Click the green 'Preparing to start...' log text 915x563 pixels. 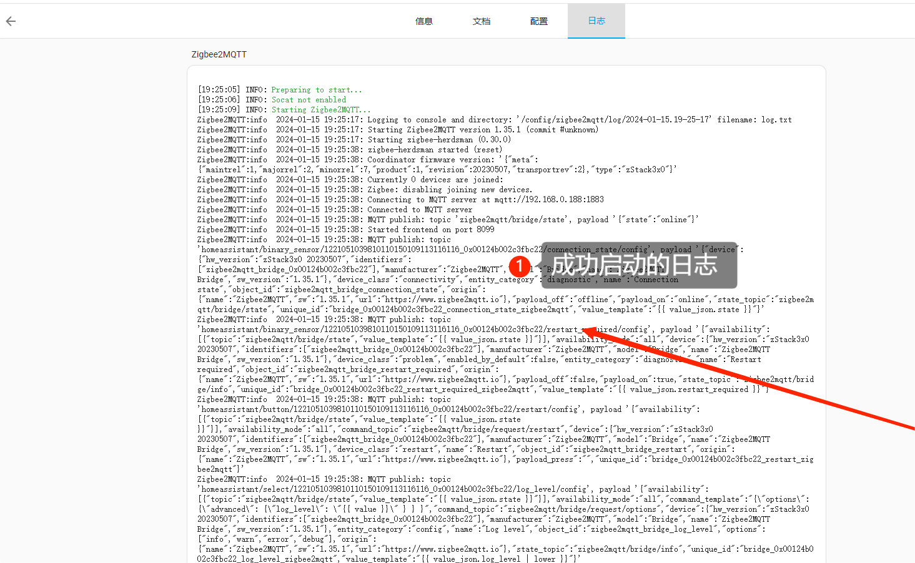(x=316, y=90)
